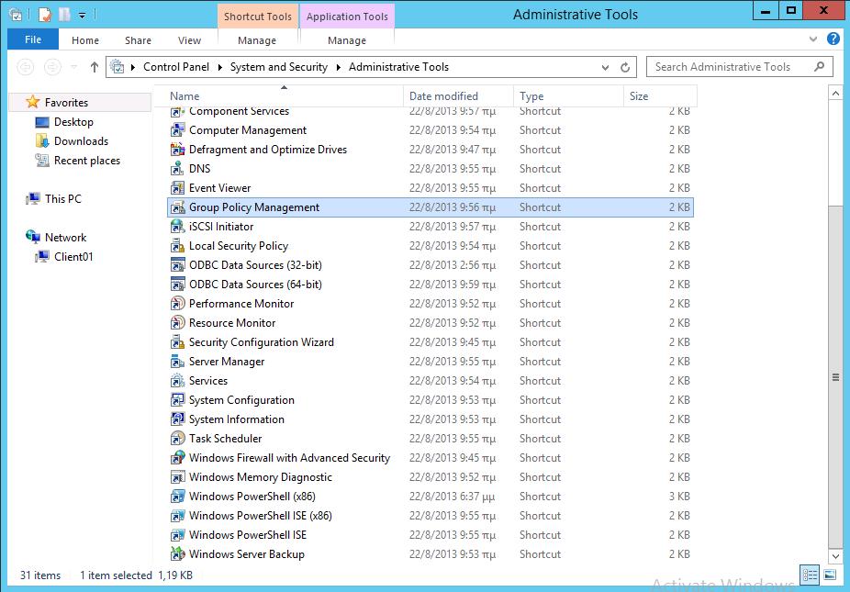Screen dimensions: 850x592
Task: Switch to large thumbnails view in status bar
Action: pos(830,575)
